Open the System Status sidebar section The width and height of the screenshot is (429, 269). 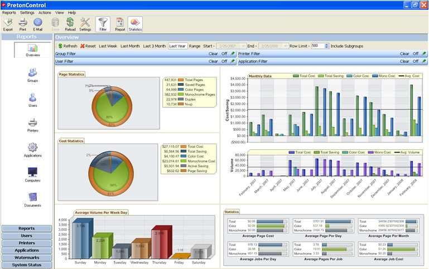(27, 265)
